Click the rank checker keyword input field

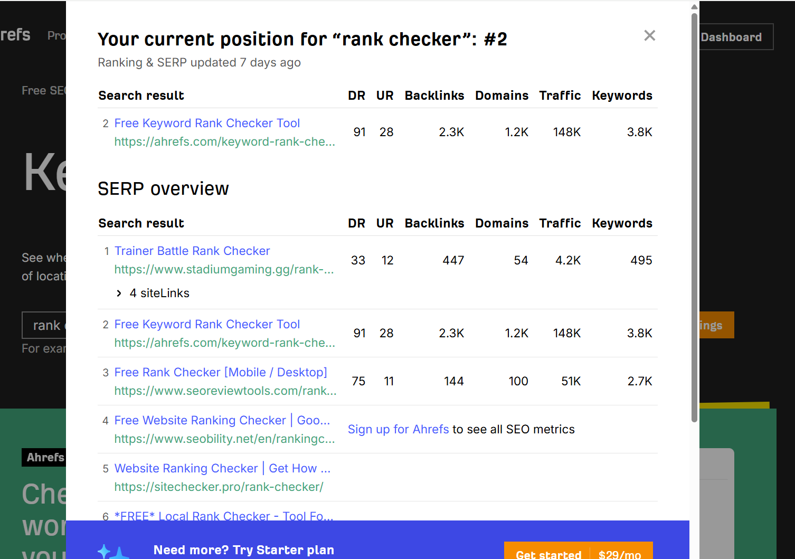[48, 325]
